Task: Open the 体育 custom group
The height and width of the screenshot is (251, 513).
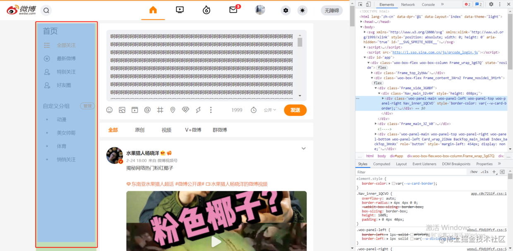Action: (x=62, y=146)
